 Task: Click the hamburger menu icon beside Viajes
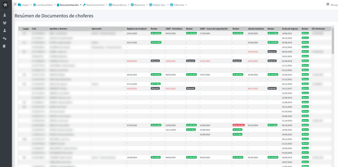(15, 5)
